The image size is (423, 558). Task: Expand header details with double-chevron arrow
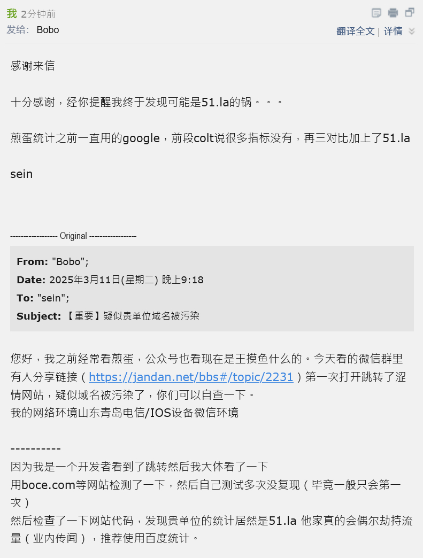[412, 31]
